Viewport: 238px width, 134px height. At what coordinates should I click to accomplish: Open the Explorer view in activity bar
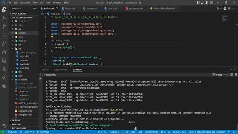pyautogui.click(x=4, y=10)
